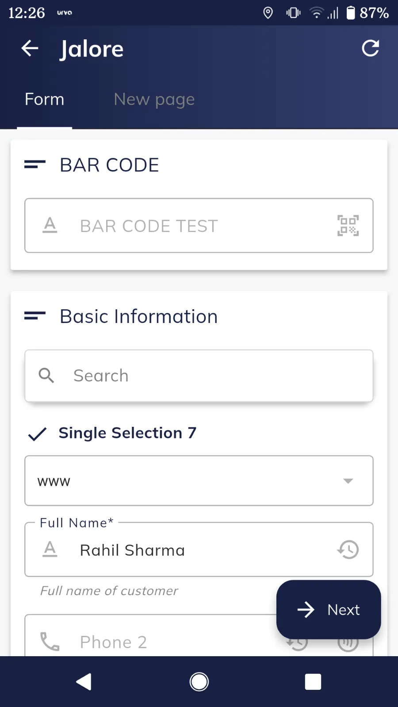Edit the Full Name text field
The image size is (398, 707).
tap(195, 550)
